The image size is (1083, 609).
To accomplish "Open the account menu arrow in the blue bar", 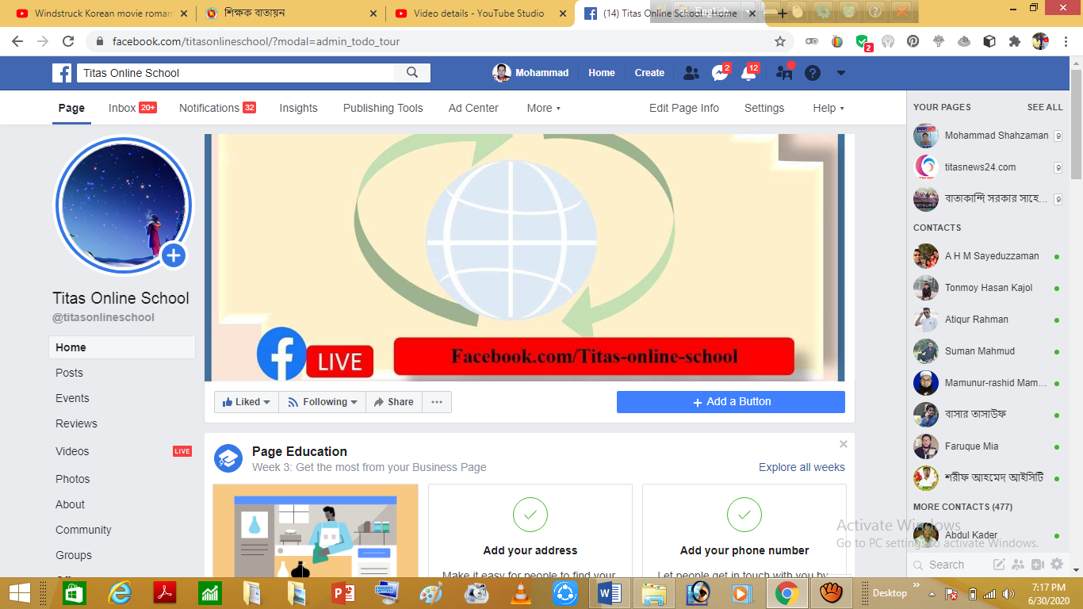I will point(841,73).
